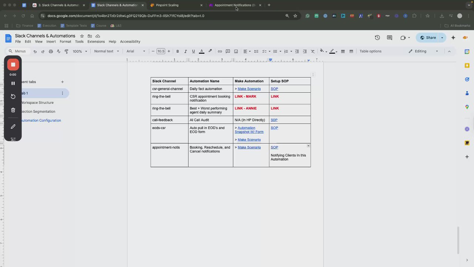
Task: Pause the recording
Action: click(x=13, y=83)
